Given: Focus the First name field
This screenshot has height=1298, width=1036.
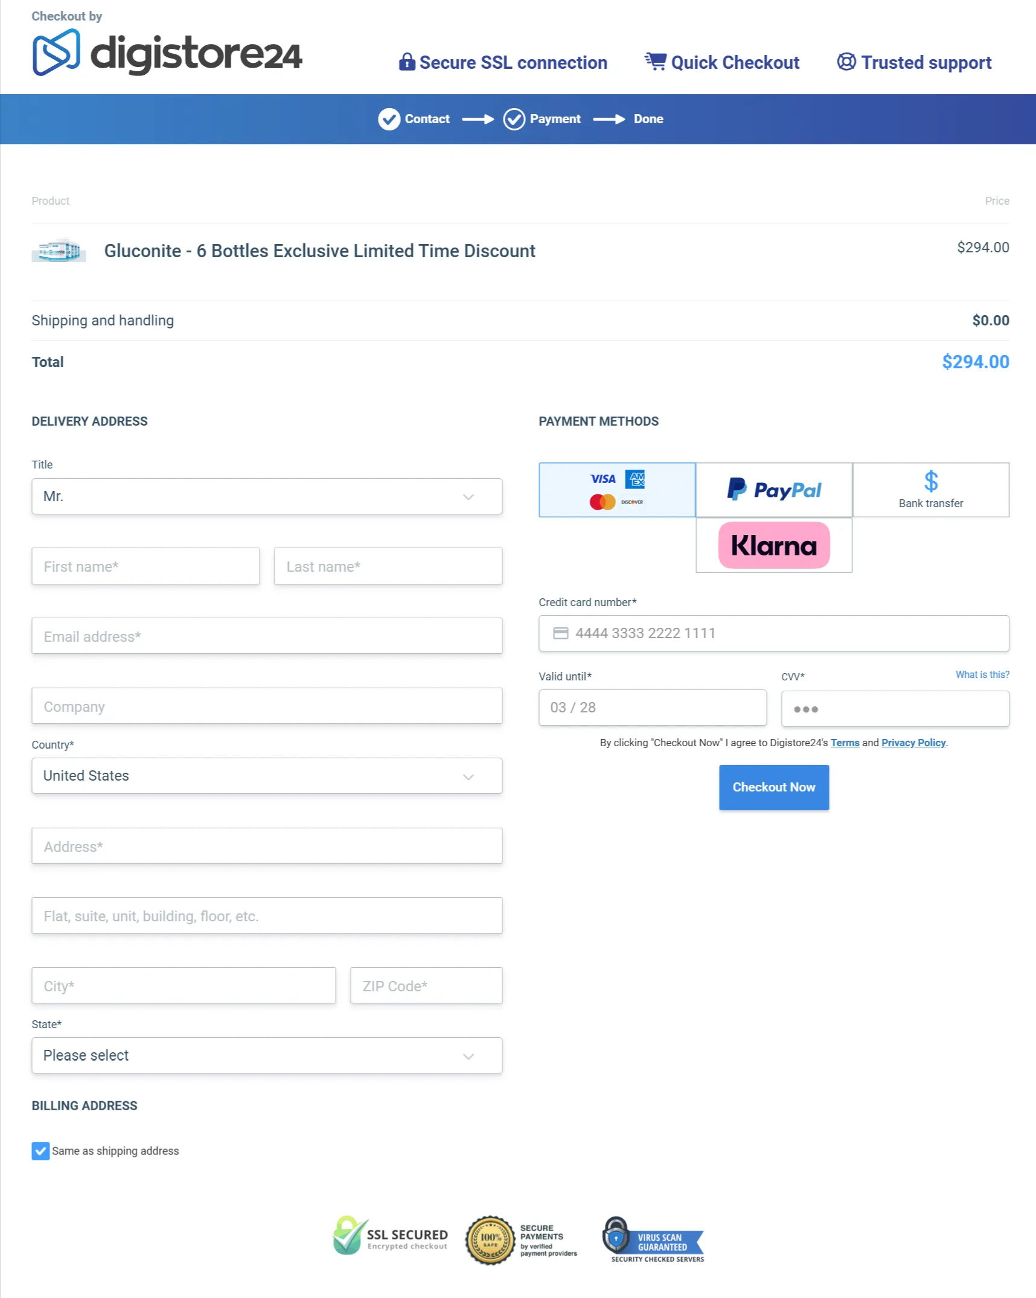Looking at the screenshot, I should (145, 566).
